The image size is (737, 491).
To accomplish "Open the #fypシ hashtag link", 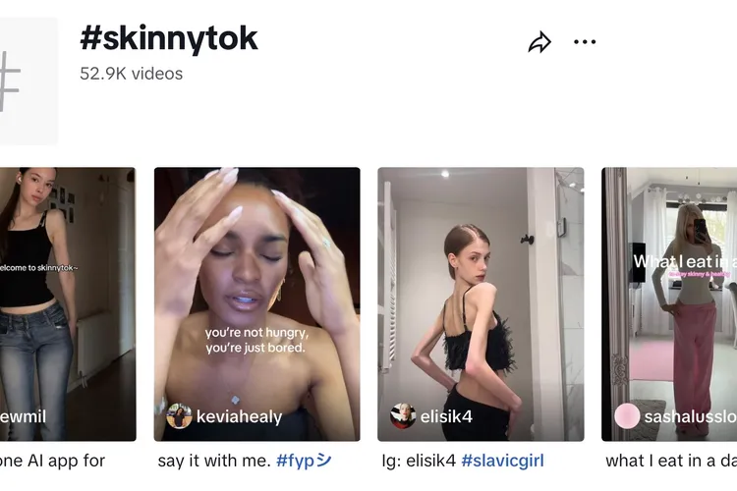I will click(304, 461).
